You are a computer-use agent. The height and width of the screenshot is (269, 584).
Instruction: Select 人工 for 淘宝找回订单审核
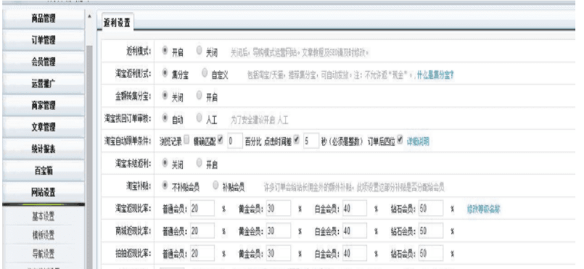pyautogui.click(x=199, y=118)
